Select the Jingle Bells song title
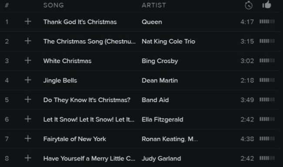283x167 pixels. [x=60, y=81]
